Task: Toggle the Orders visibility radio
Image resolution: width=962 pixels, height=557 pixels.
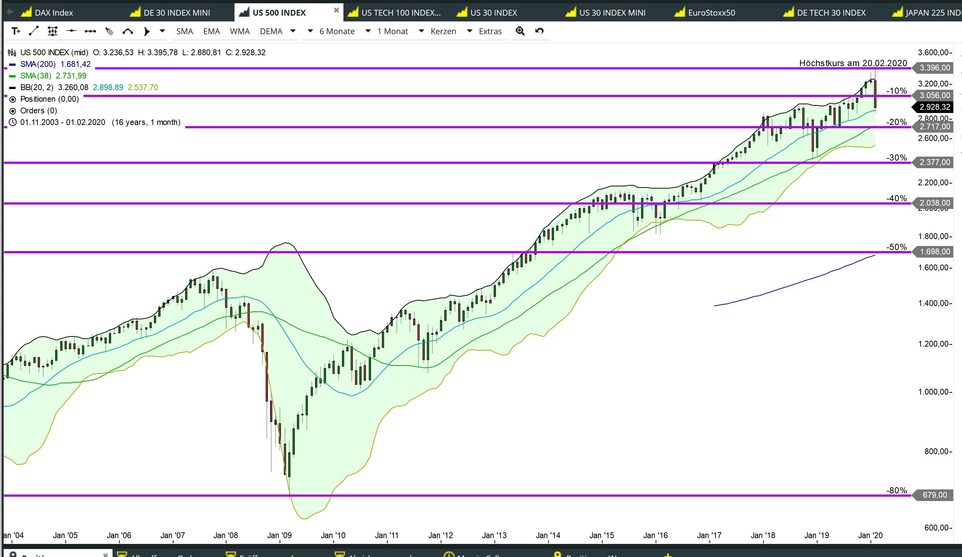Action: point(13,111)
